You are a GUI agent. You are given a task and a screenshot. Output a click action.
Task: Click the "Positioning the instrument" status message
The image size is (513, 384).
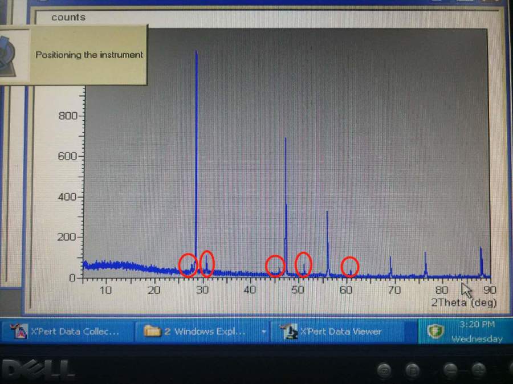click(89, 55)
